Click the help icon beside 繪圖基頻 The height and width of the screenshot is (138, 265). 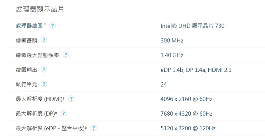pos(44,40)
